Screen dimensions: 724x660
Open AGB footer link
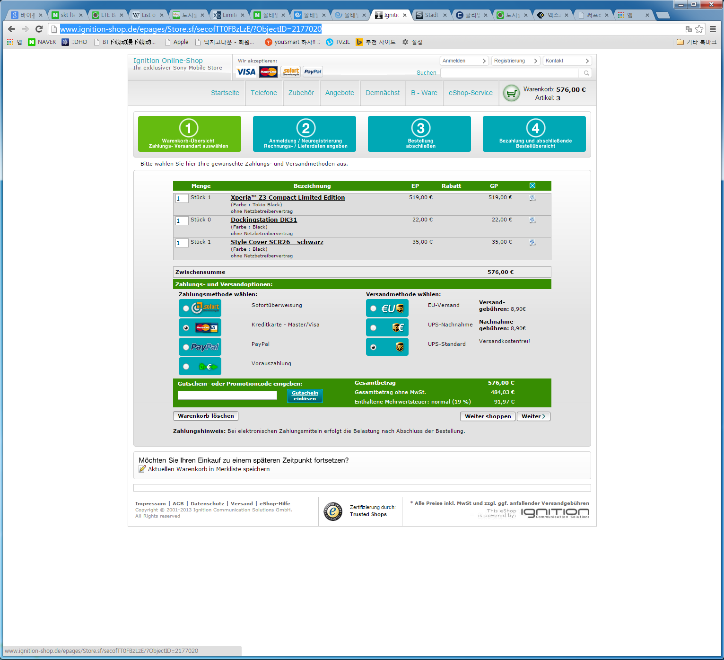click(178, 503)
